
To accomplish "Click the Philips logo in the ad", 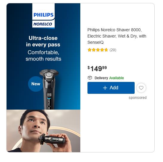I will tap(44, 15).
